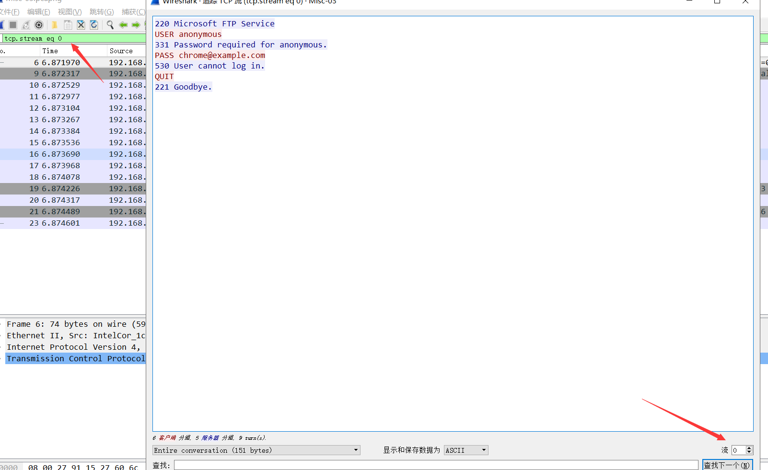Click the save capture file icon
The height and width of the screenshot is (470, 768).
[x=68, y=25]
